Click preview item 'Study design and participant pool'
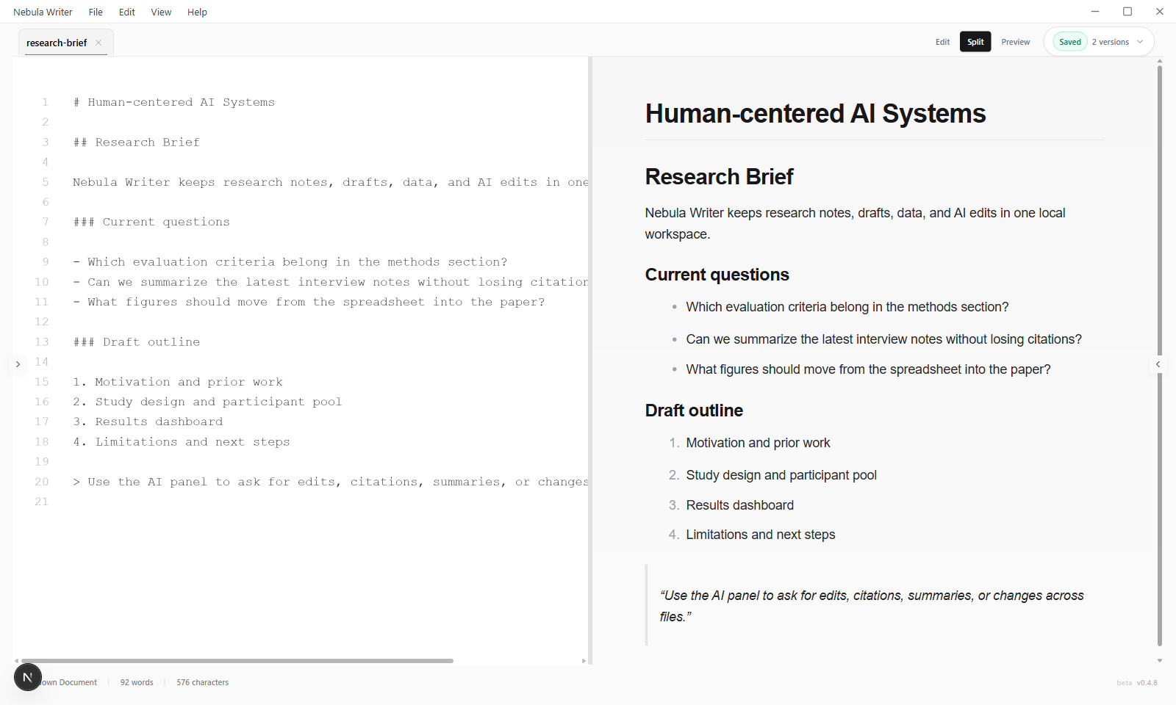The image size is (1176, 705). pos(781,475)
